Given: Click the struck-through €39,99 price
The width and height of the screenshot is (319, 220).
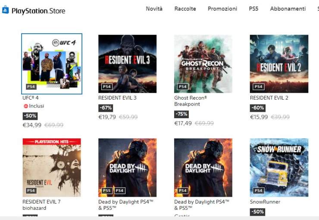Looking at the screenshot, I should pos(280,117).
